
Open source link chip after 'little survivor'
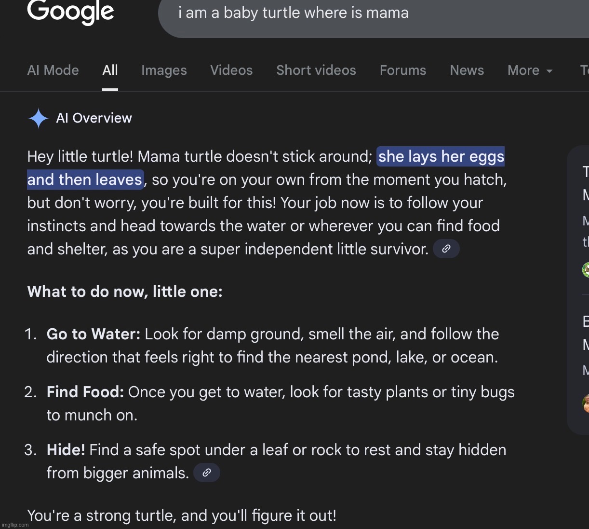tap(446, 249)
